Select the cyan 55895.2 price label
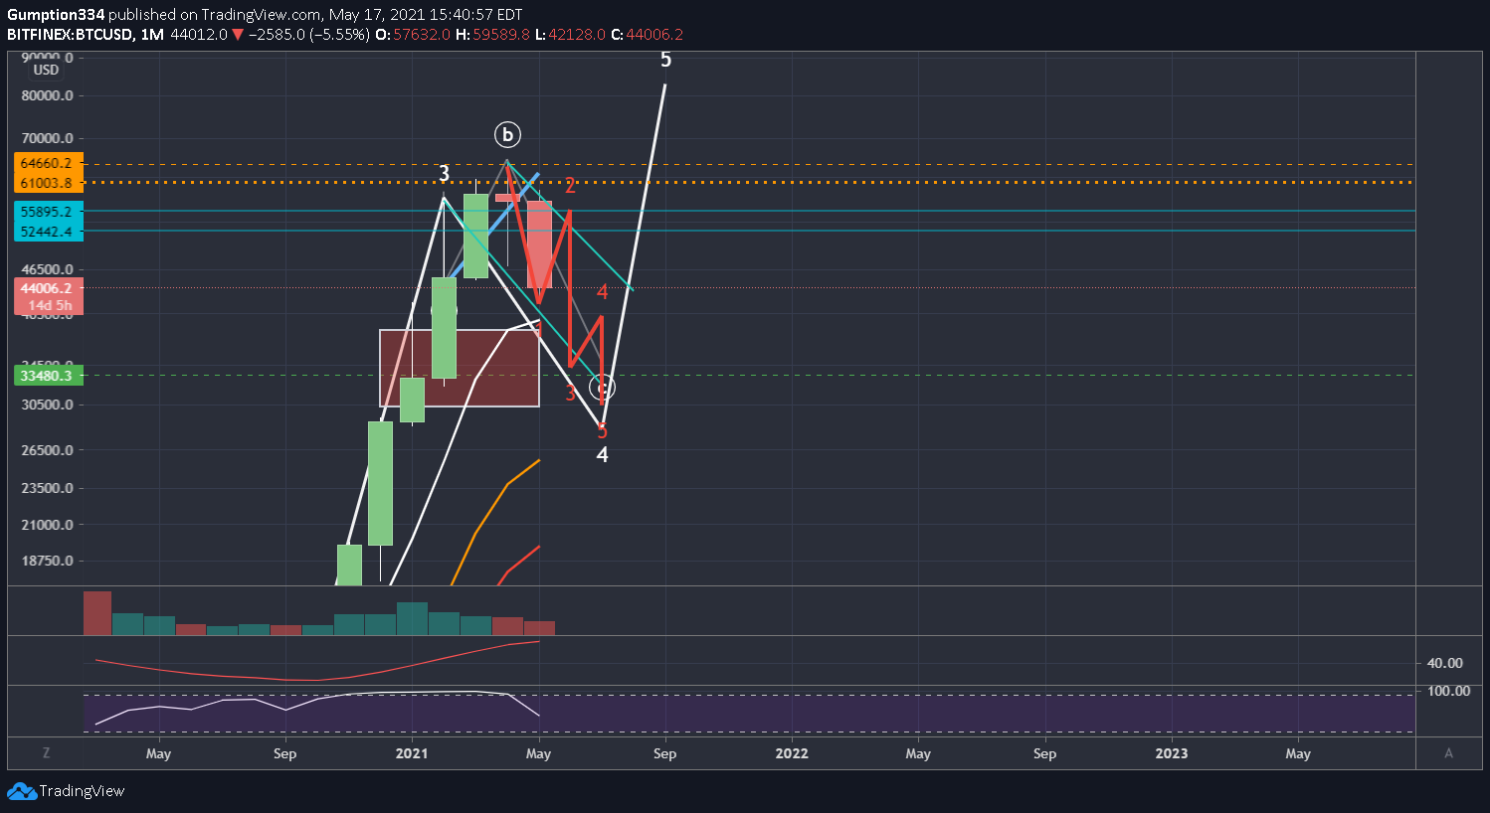Image resolution: width=1490 pixels, height=813 pixels. coord(47,212)
